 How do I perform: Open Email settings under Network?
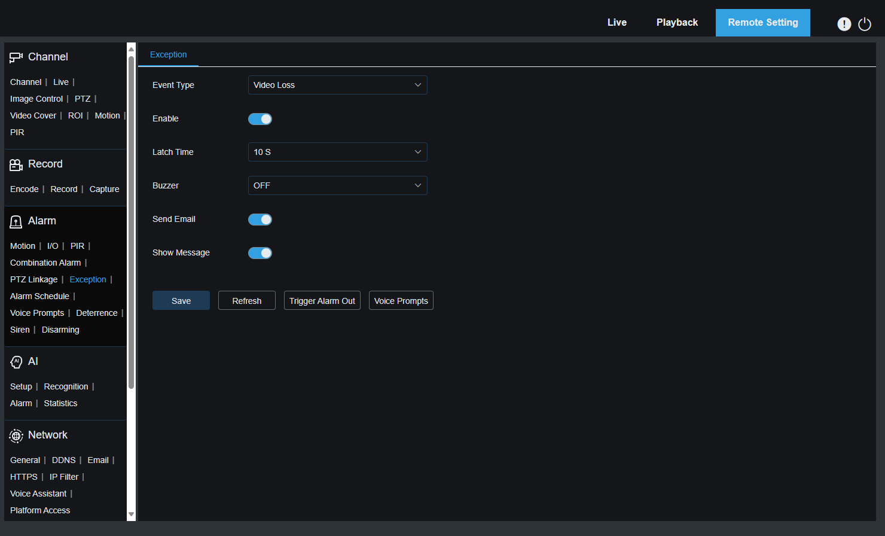(x=97, y=459)
